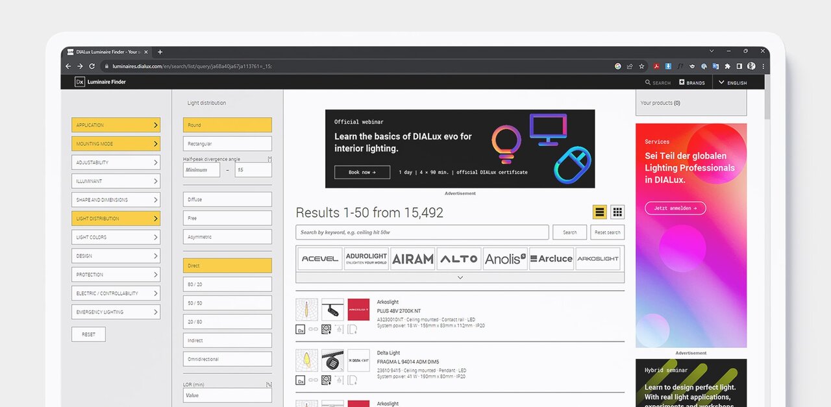
Task: Select the Application filter category
Action: [116, 125]
